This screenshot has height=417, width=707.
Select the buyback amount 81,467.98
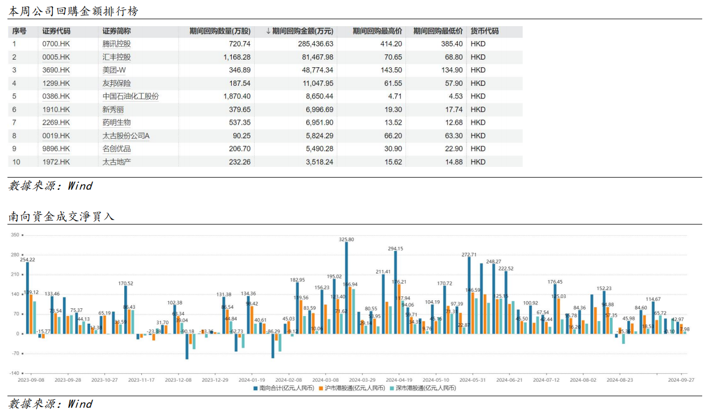coord(318,57)
